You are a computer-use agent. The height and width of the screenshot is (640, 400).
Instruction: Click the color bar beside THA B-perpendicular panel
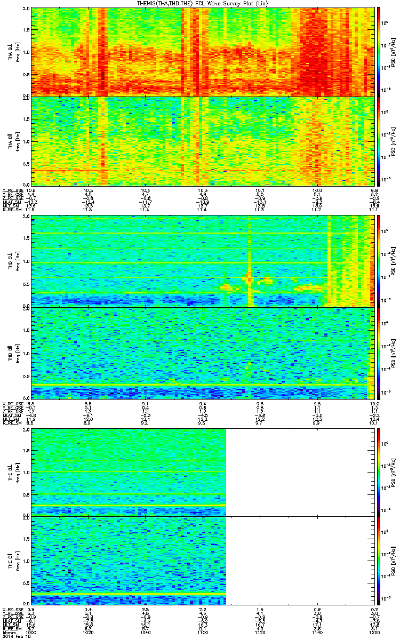click(379, 52)
